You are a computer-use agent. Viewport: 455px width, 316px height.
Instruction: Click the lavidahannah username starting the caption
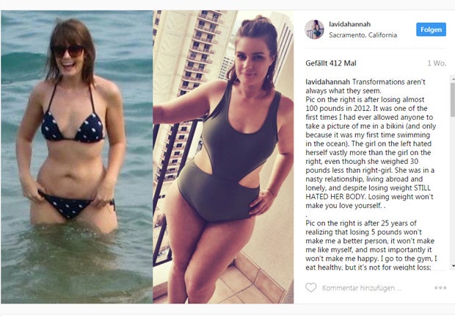[327, 82]
